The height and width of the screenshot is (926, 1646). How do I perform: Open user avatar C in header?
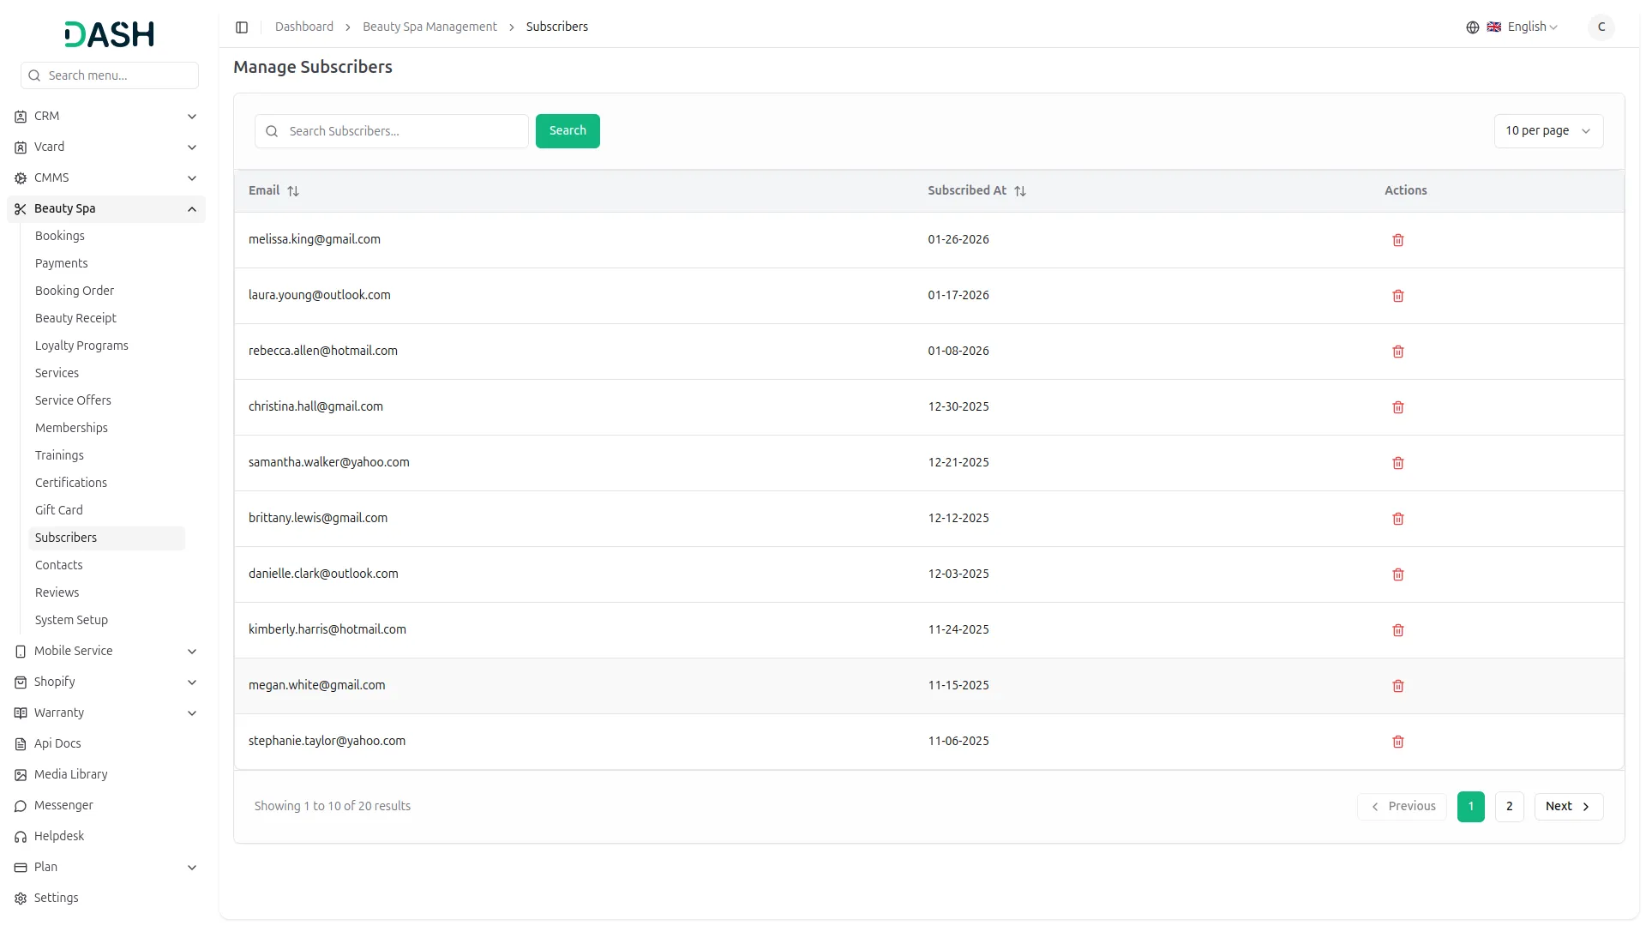coord(1601,27)
